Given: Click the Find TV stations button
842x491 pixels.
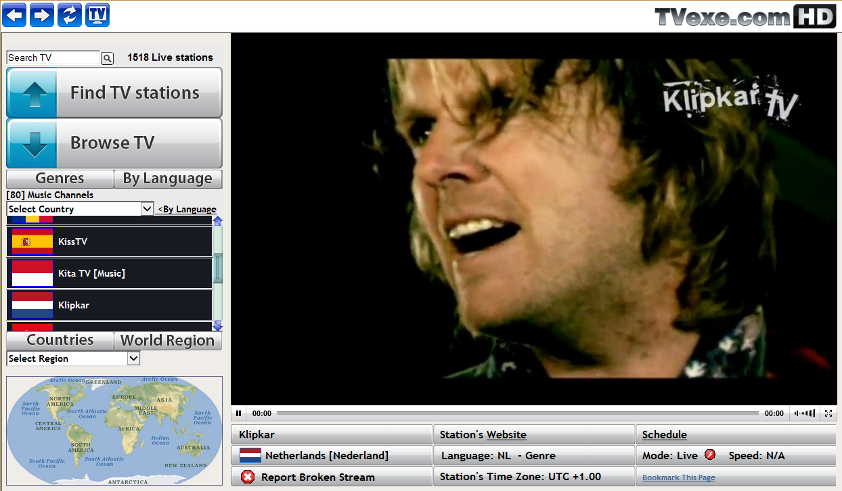Looking at the screenshot, I should point(114,93).
